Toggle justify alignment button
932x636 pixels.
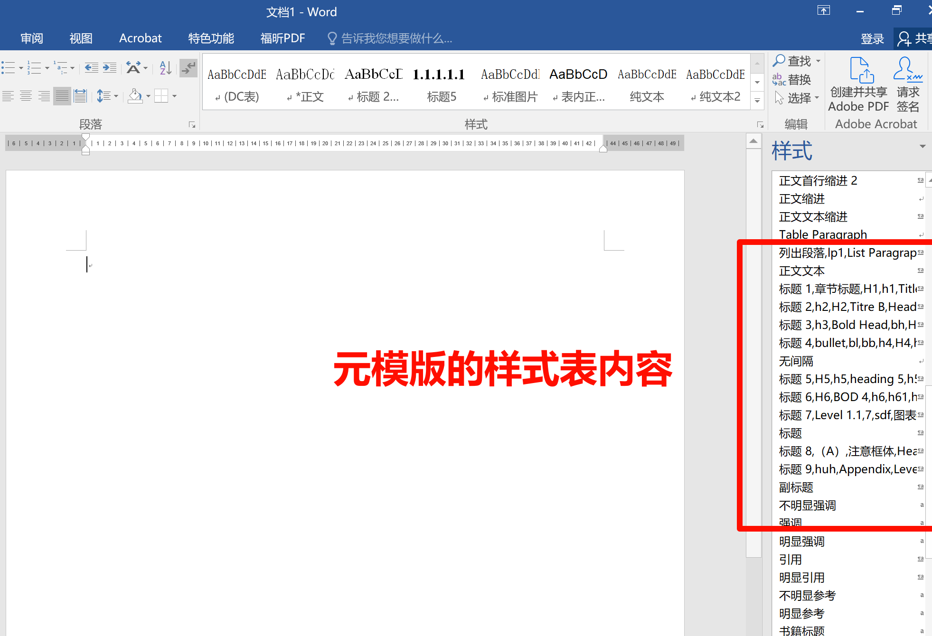pyautogui.click(x=62, y=96)
